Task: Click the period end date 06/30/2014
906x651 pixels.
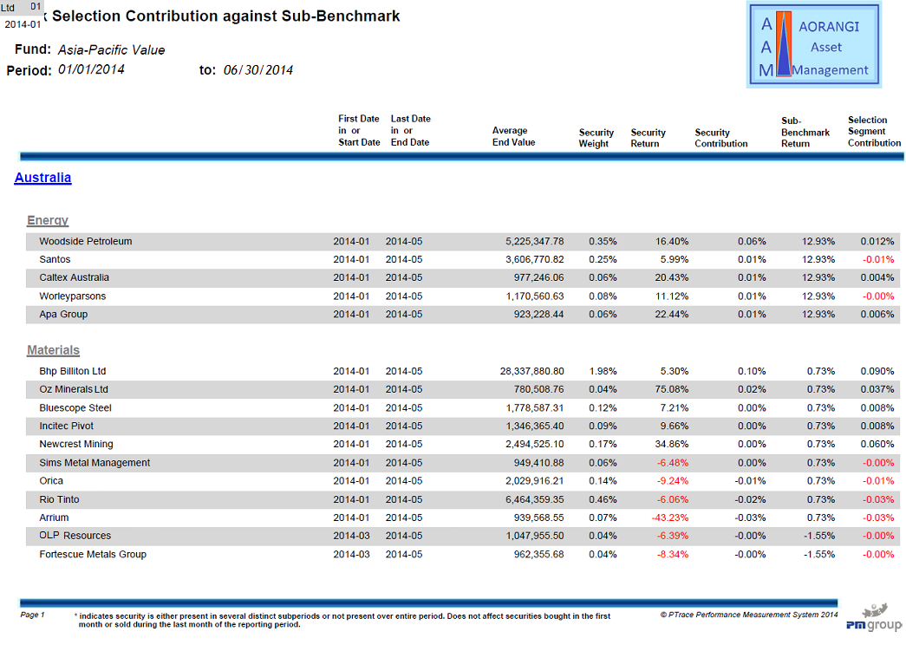Action: point(257,70)
